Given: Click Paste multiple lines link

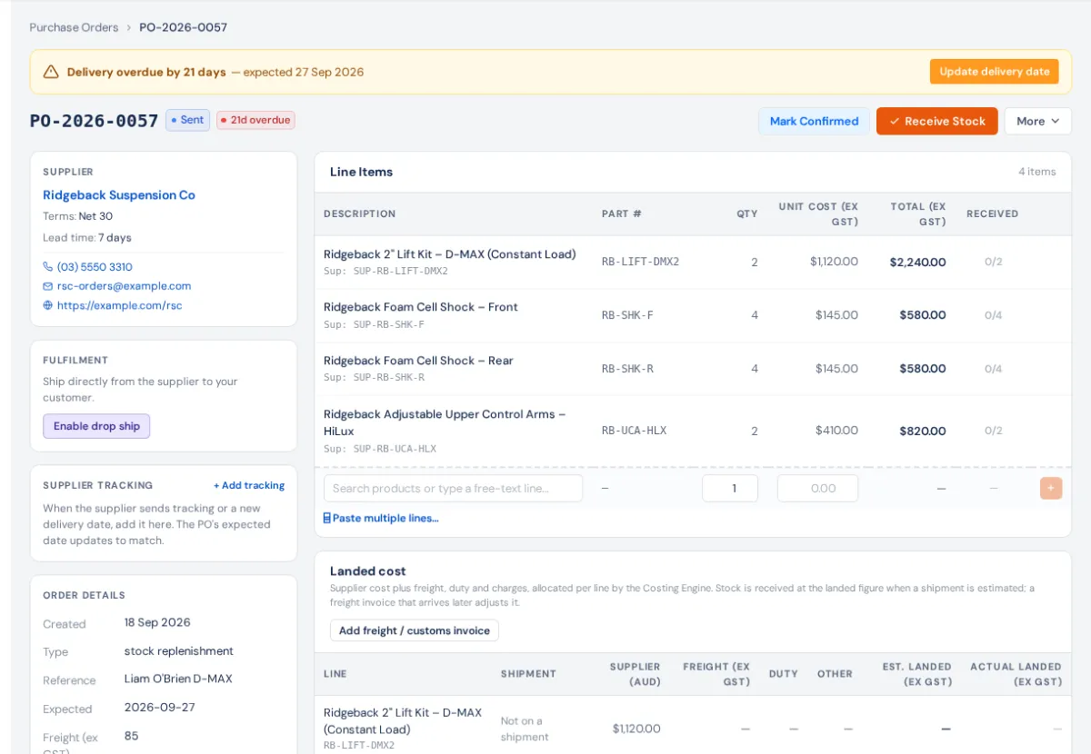Looking at the screenshot, I should pyautogui.click(x=385, y=518).
